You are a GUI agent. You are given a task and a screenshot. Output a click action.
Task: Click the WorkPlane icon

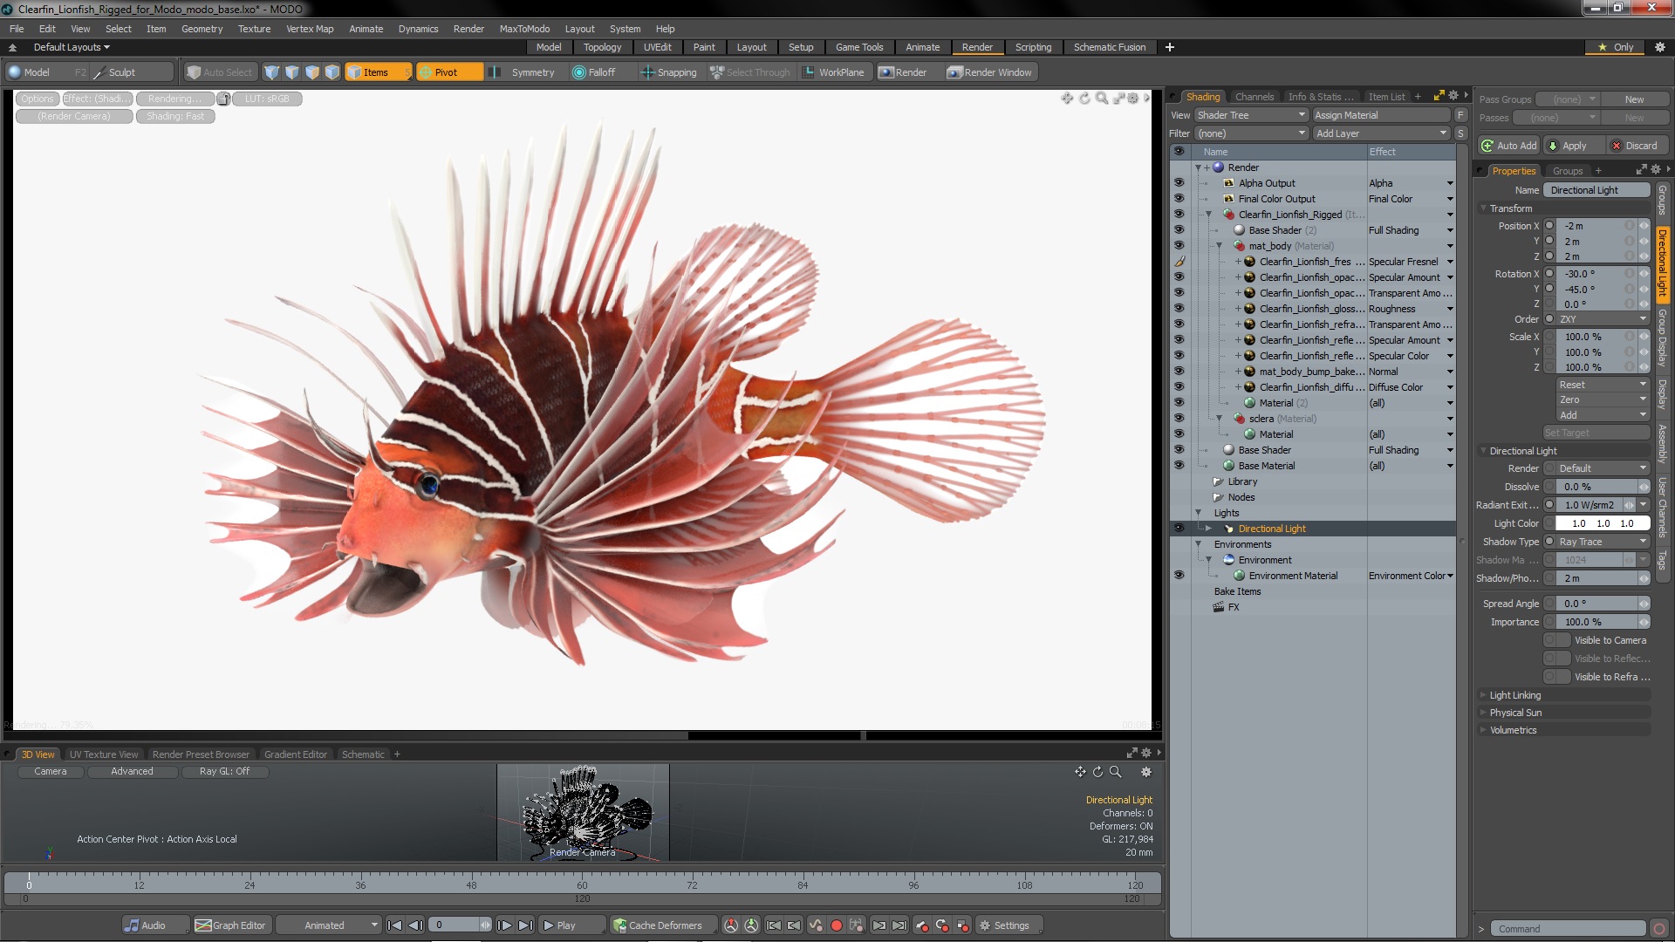[x=808, y=72]
